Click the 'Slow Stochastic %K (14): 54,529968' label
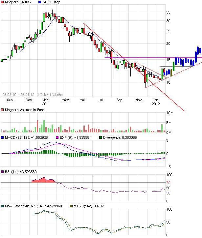202x238 pixels. [x=34, y=206]
